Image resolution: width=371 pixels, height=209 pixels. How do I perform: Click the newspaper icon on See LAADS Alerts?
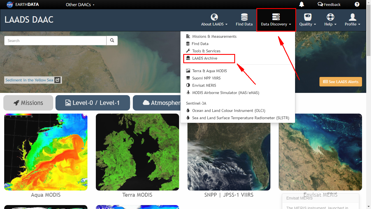click(325, 82)
